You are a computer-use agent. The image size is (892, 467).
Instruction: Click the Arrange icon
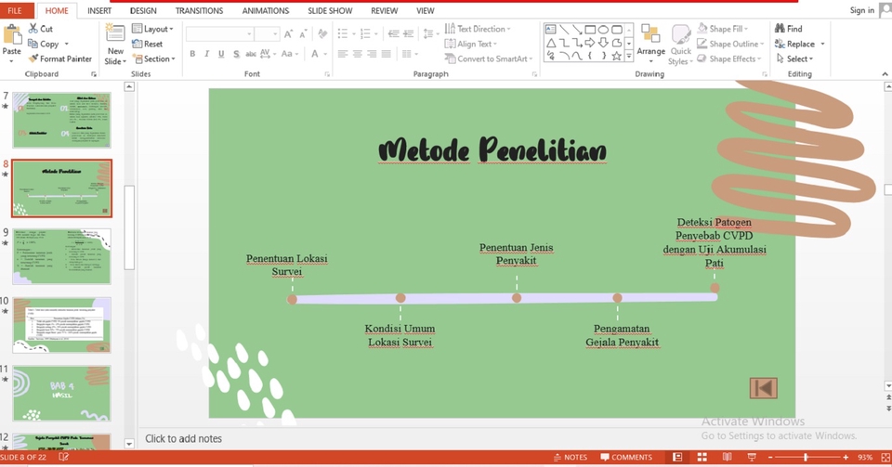coord(650,32)
